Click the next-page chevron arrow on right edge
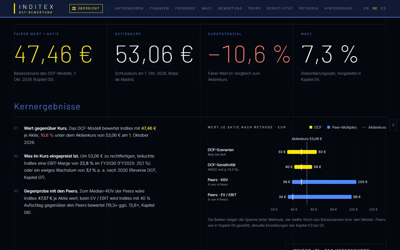This screenshot has width=400, height=250. coord(393,125)
